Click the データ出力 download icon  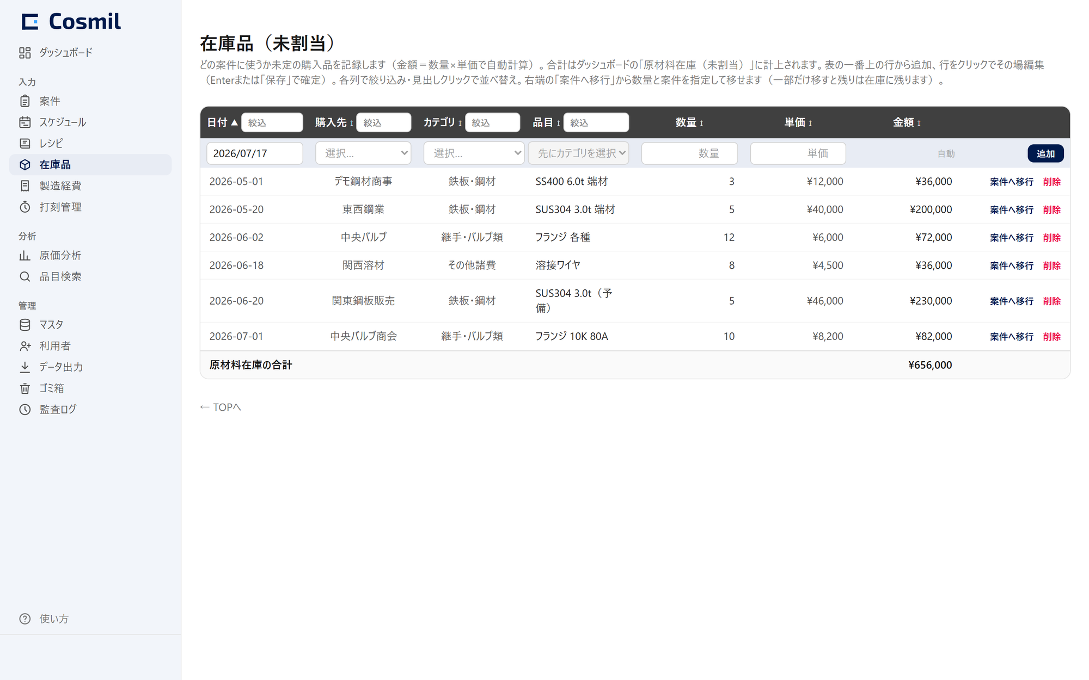25,367
